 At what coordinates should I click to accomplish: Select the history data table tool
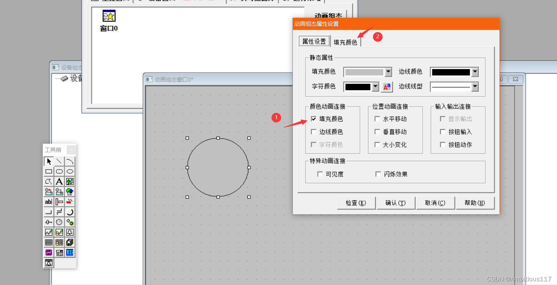(x=59, y=242)
